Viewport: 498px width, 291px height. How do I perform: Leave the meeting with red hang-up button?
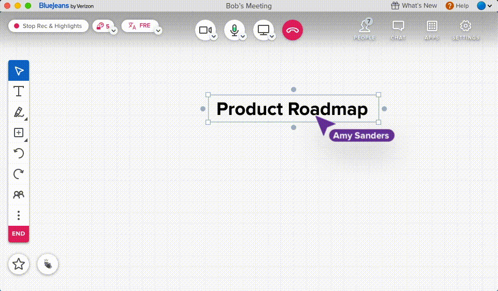[x=293, y=30]
